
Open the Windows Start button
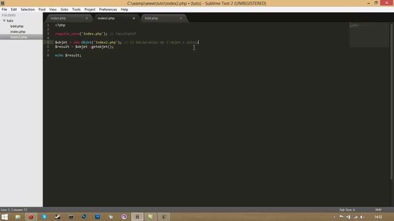4,217
